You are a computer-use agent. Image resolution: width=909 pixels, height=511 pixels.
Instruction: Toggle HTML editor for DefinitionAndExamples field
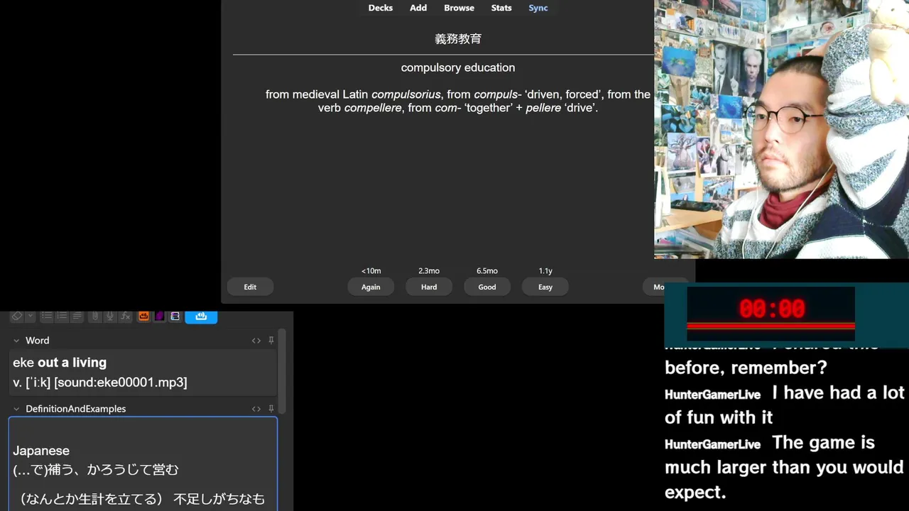pos(256,409)
